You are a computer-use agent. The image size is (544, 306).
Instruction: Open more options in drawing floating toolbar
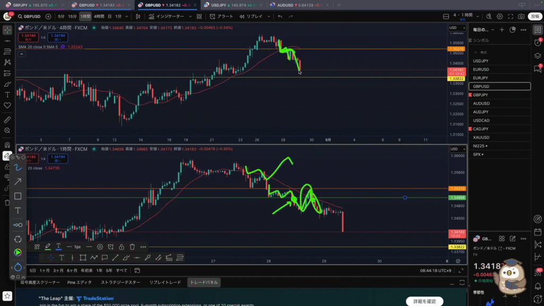(143, 246)
